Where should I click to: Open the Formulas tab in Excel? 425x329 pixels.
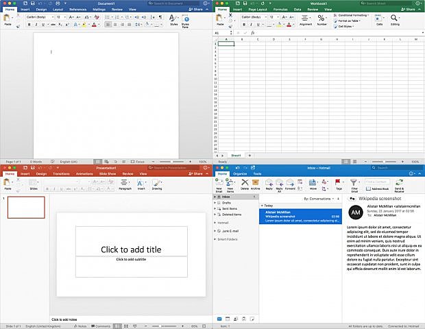click(280, 10)
